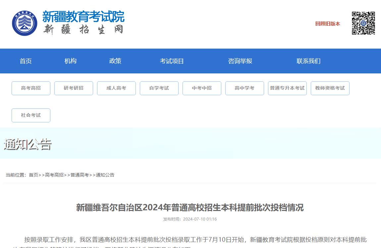Screen dimensions: 381x248
Task: Open the 联系我们 navigation menu
Action: (x=308, y=61)
